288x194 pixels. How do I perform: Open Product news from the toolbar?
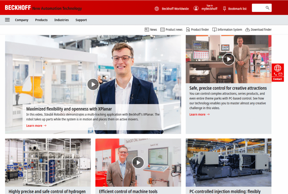[x=171, y=29]
